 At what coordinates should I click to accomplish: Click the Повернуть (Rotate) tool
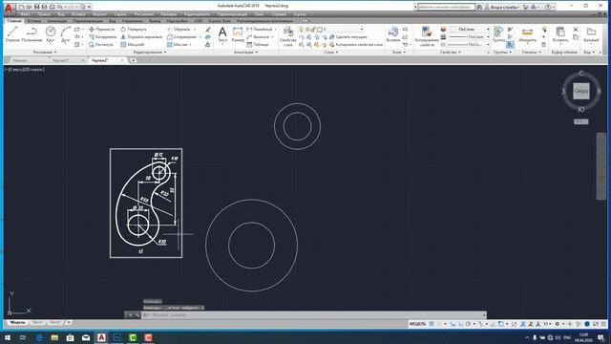tap(134, 30)
